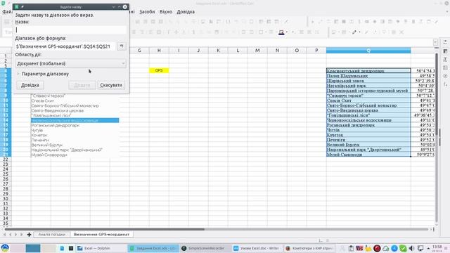This screenshot has width=450, height=253.
Task: Open the Navigator deck in the sidebar
Action: pyautogui.click(x=445, y=76)
